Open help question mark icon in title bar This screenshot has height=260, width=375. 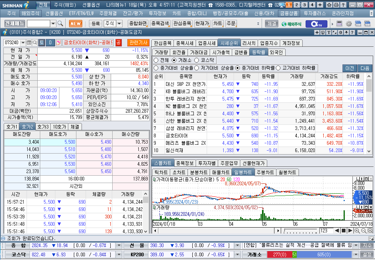[x=343, y=5]
